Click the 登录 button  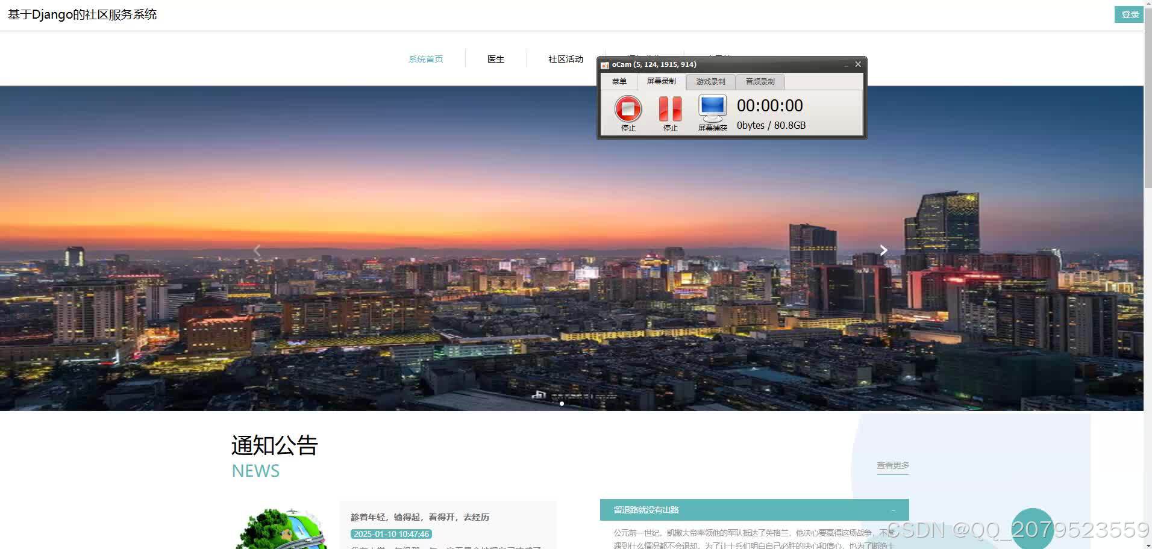coord(1130,14)
